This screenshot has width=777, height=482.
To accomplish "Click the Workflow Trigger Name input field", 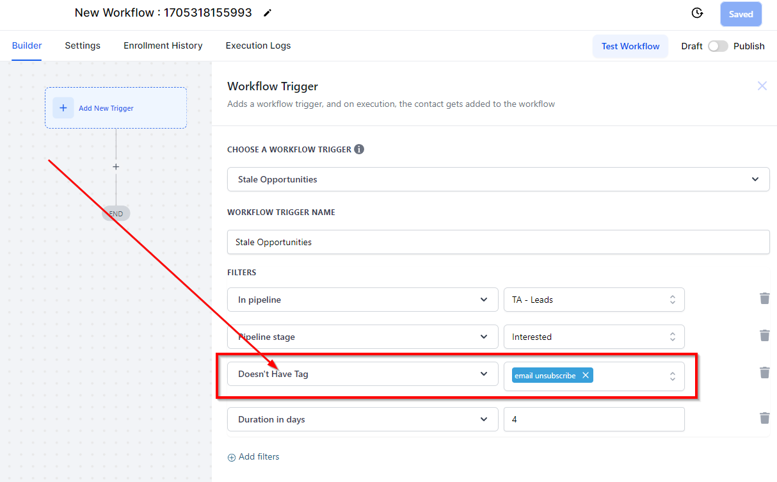I will [x=498, y=243].
